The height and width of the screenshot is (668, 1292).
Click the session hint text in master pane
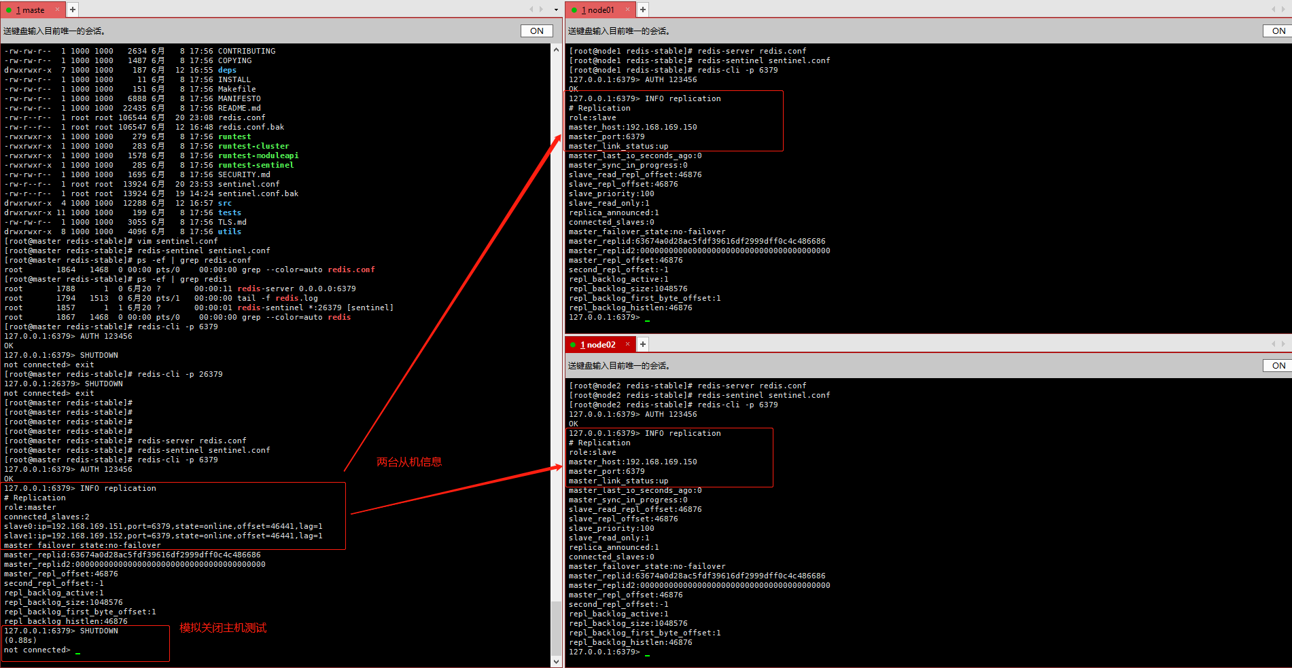coord(54,31)
